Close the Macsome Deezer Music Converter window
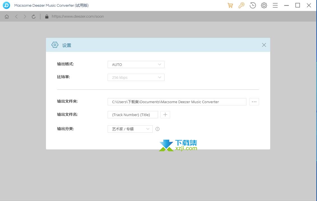The width and height of the screenshot is (317, 201). pos(309,5)
